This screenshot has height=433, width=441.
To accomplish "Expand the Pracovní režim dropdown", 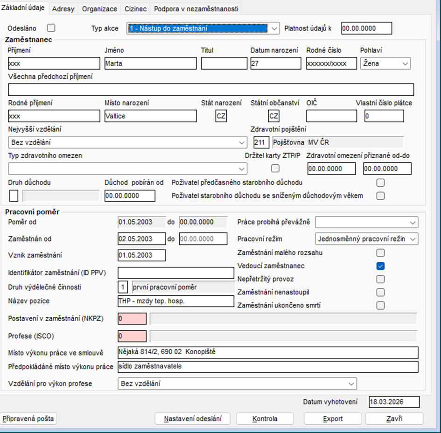I will [366, 239].
